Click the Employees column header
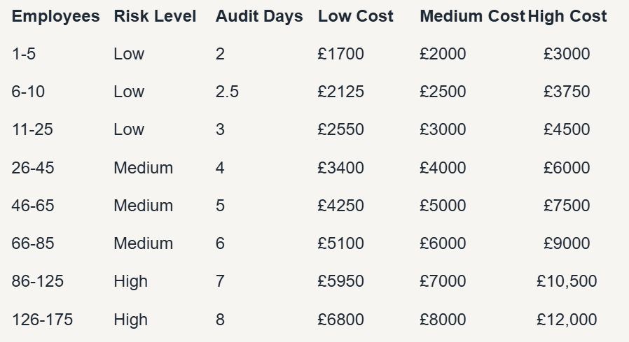The height and width of the screenshot is (342, 629). click(55, 17)
